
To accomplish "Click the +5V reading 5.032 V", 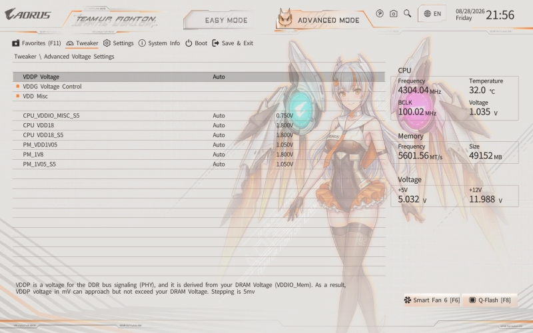I will [412, 199].
